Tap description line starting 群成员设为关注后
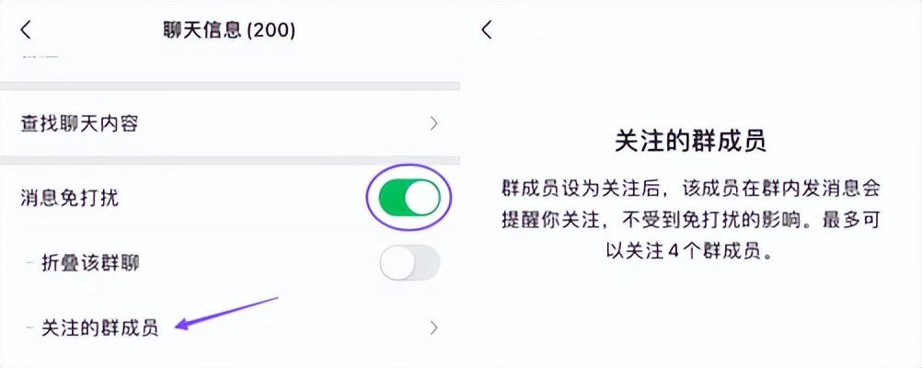Screen dimensions: 922x368 tap(690, 190)
